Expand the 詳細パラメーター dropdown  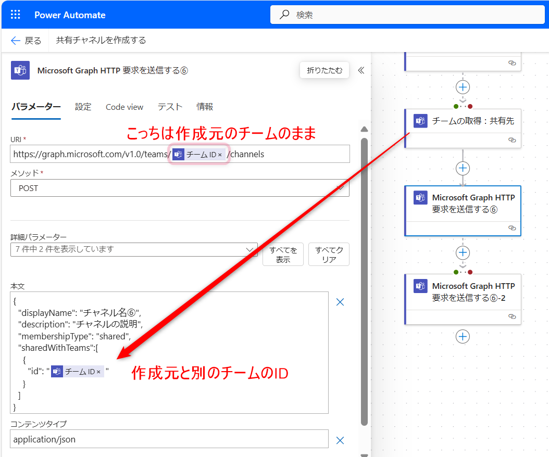134,249
